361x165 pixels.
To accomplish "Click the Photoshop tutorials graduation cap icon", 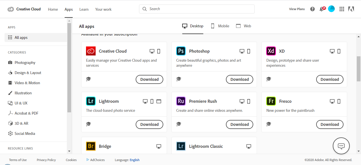I will (179, 79).
